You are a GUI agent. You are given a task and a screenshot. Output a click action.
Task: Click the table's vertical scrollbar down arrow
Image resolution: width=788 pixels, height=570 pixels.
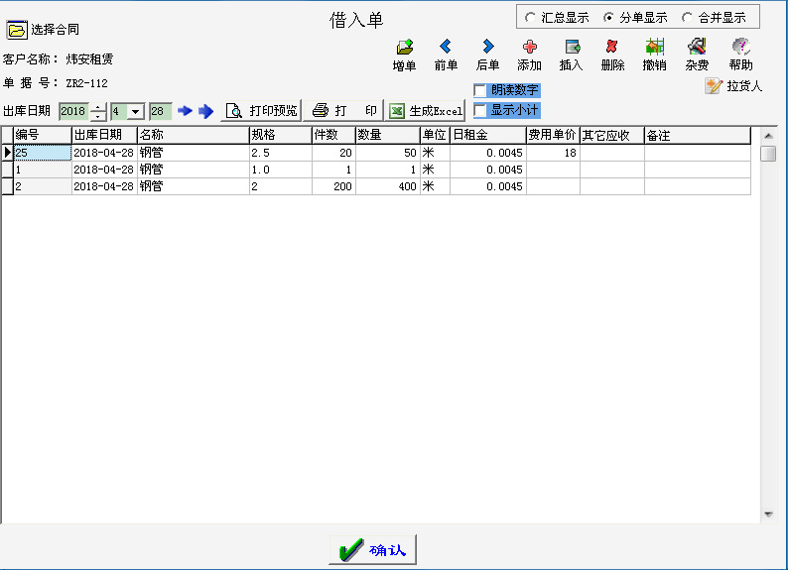coord(767,514)
